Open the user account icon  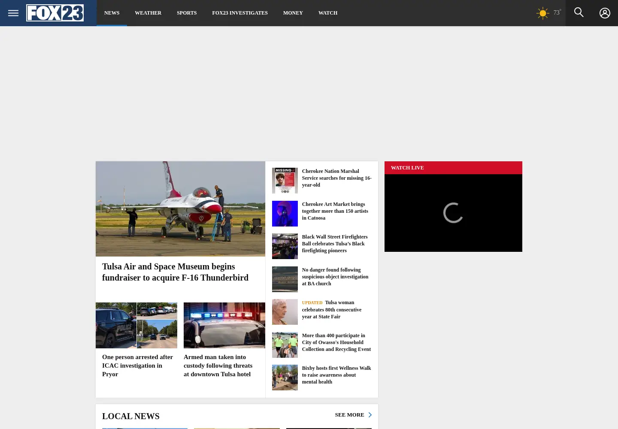click(605, 13)
